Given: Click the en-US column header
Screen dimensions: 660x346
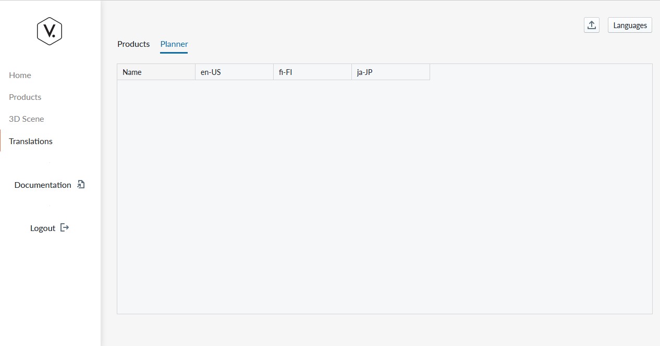Looking at the screenshot, I should pyautogui.click(x=235, y=72).
